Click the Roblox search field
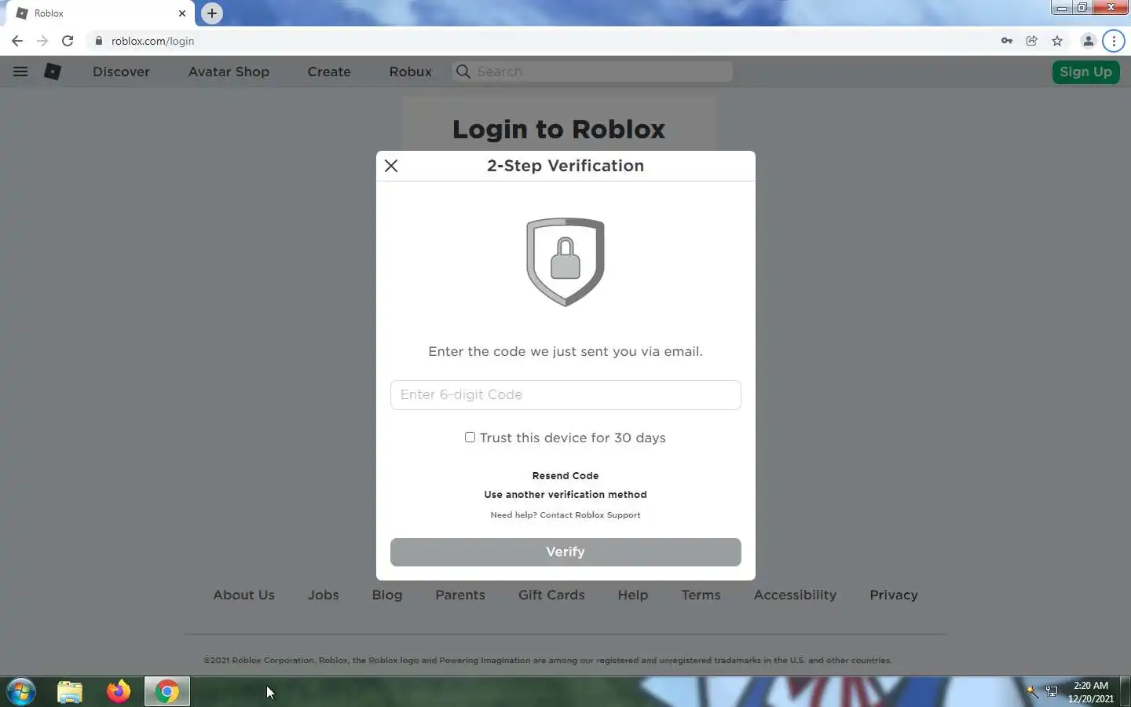Screen dimensions: 1131x707 [593, 71]
